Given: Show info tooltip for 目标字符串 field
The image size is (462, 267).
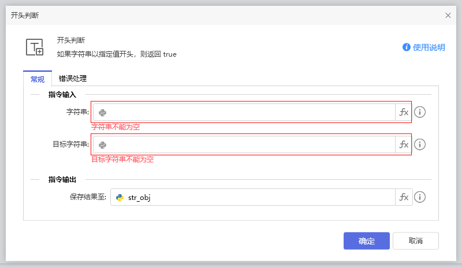Looking at the screenshot, I should click(x=420, y=144).
